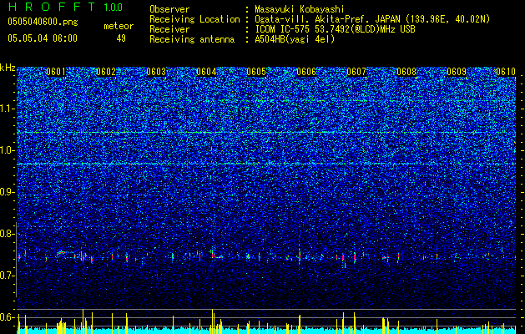Image resolution: width=525 pixels, height=334 pixels.
Task: Click the 0603 time marker
Action: coord(156,72)
